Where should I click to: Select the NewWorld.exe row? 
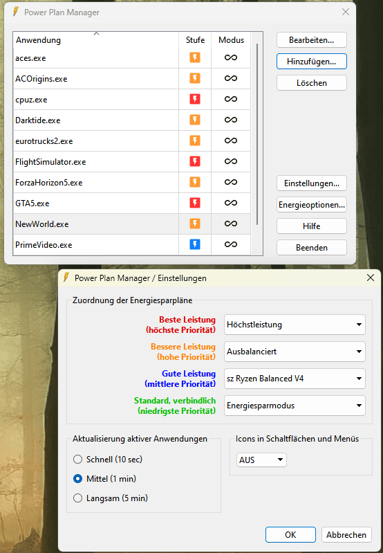132,224
